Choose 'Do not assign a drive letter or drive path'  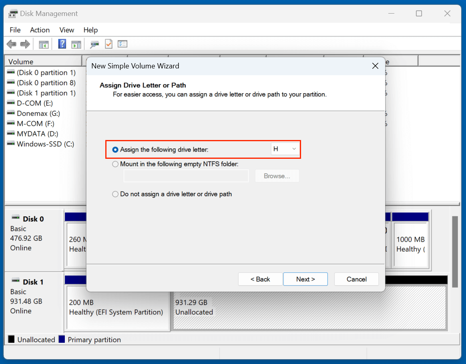point(115,194)
